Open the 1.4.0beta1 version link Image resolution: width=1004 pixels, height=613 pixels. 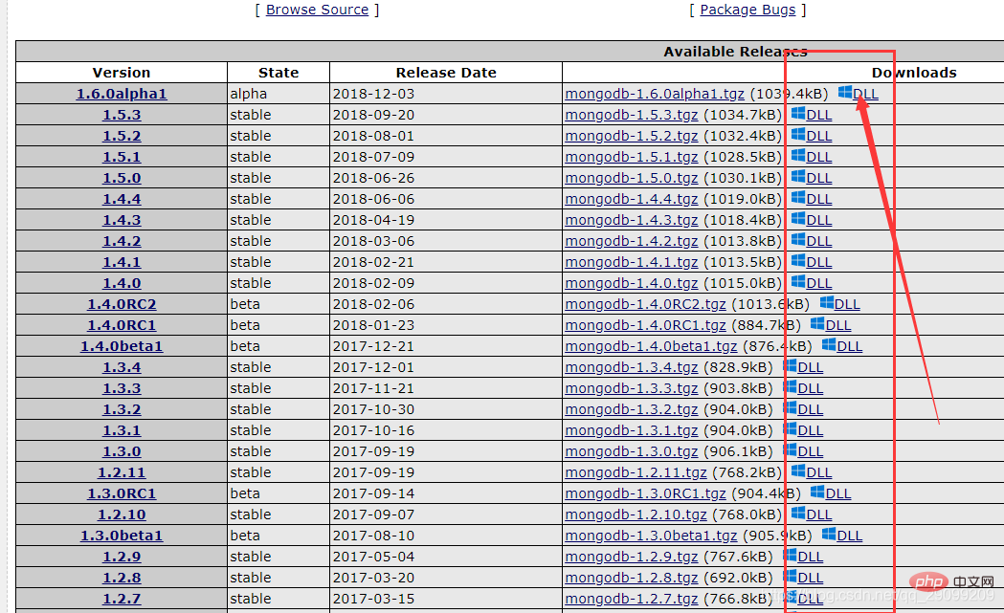[122, 346]
